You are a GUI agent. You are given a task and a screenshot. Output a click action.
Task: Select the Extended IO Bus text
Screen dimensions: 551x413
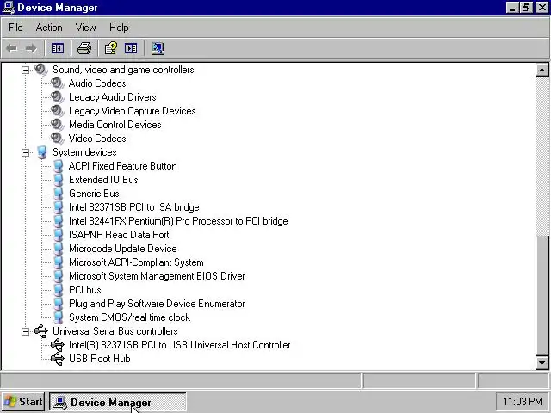[x=103, y=180]
